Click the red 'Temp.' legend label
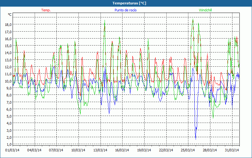 (x=46, y=10)
